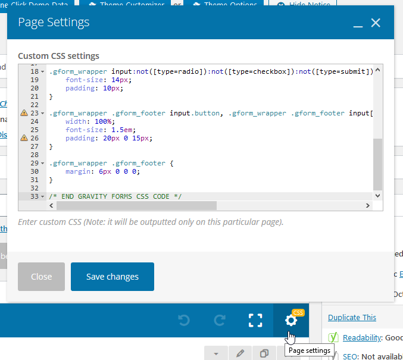This screenshot has height=360, width=403.
Task: Click the Custom CSS settings heading
Action: (58, 56)
